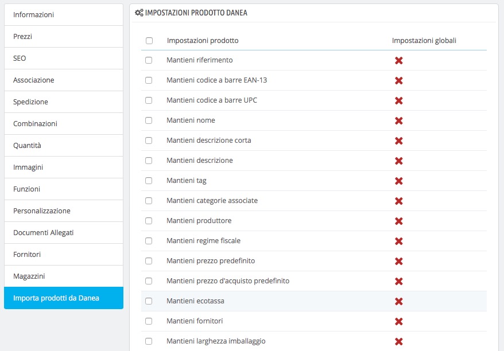Image resolution: width=504 pixels, height=351 pixels.
Task: Open the Informazioni tab
Action: tap(64, 15)
